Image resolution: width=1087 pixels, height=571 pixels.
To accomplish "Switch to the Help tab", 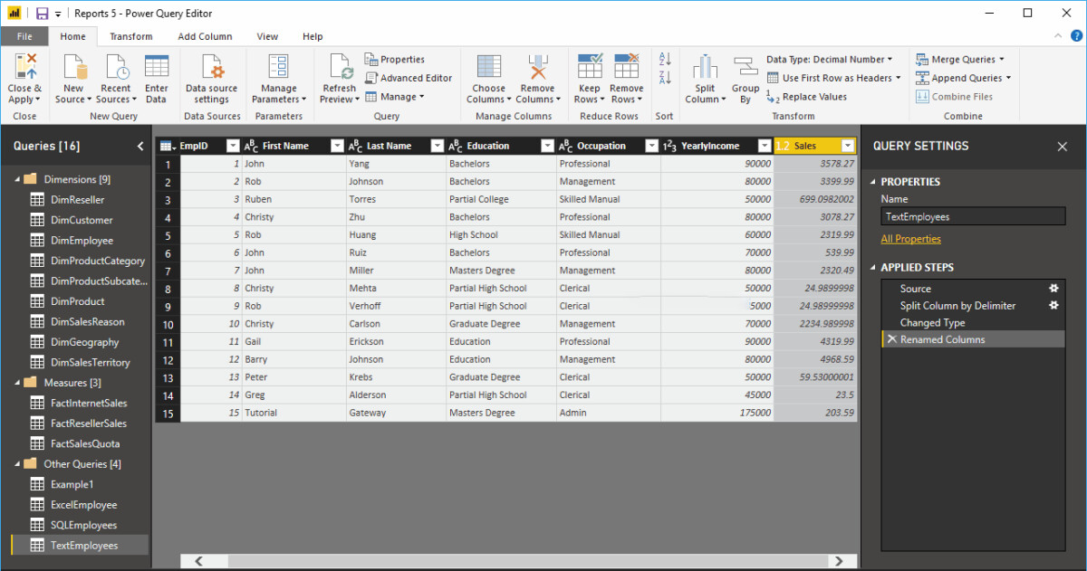I will point(313,36).
